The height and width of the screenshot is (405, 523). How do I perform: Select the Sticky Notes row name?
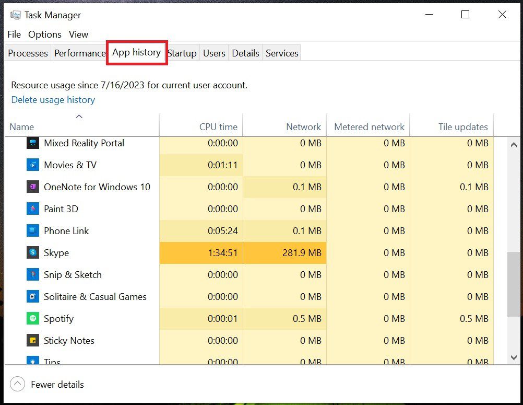(69, 341)
